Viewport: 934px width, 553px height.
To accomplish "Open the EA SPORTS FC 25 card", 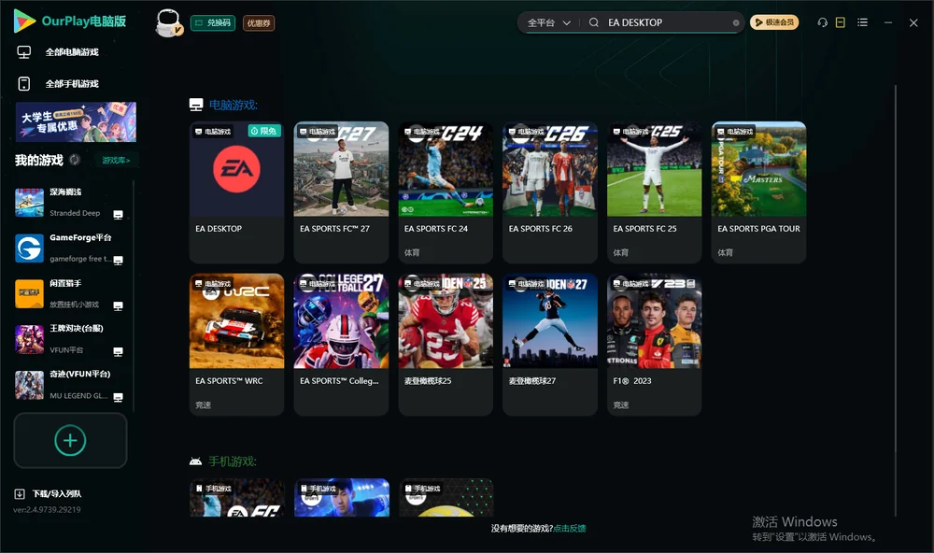I will (654, 192).
